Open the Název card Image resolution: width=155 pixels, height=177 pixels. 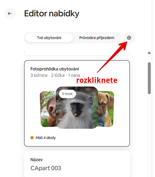coord(77,164)
